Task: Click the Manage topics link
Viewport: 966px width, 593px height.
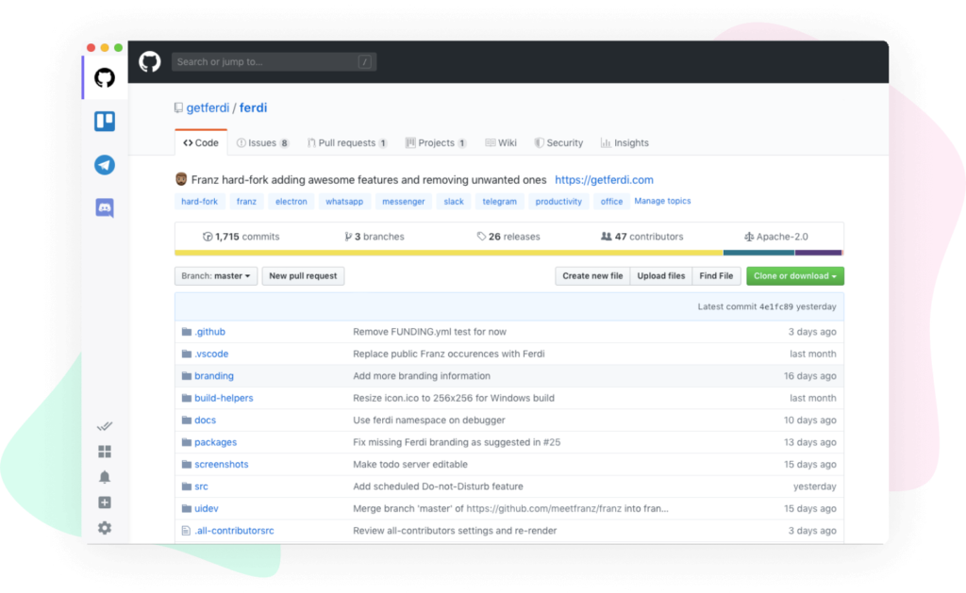Action: pos(662,201)
